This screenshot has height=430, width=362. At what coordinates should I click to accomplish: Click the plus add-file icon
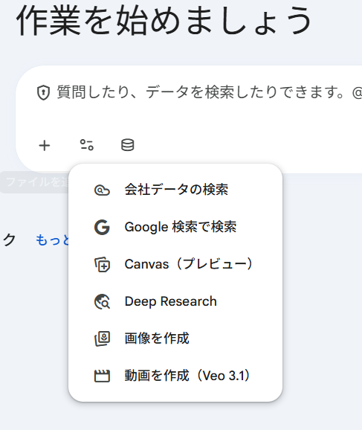(x=45, y=145)
